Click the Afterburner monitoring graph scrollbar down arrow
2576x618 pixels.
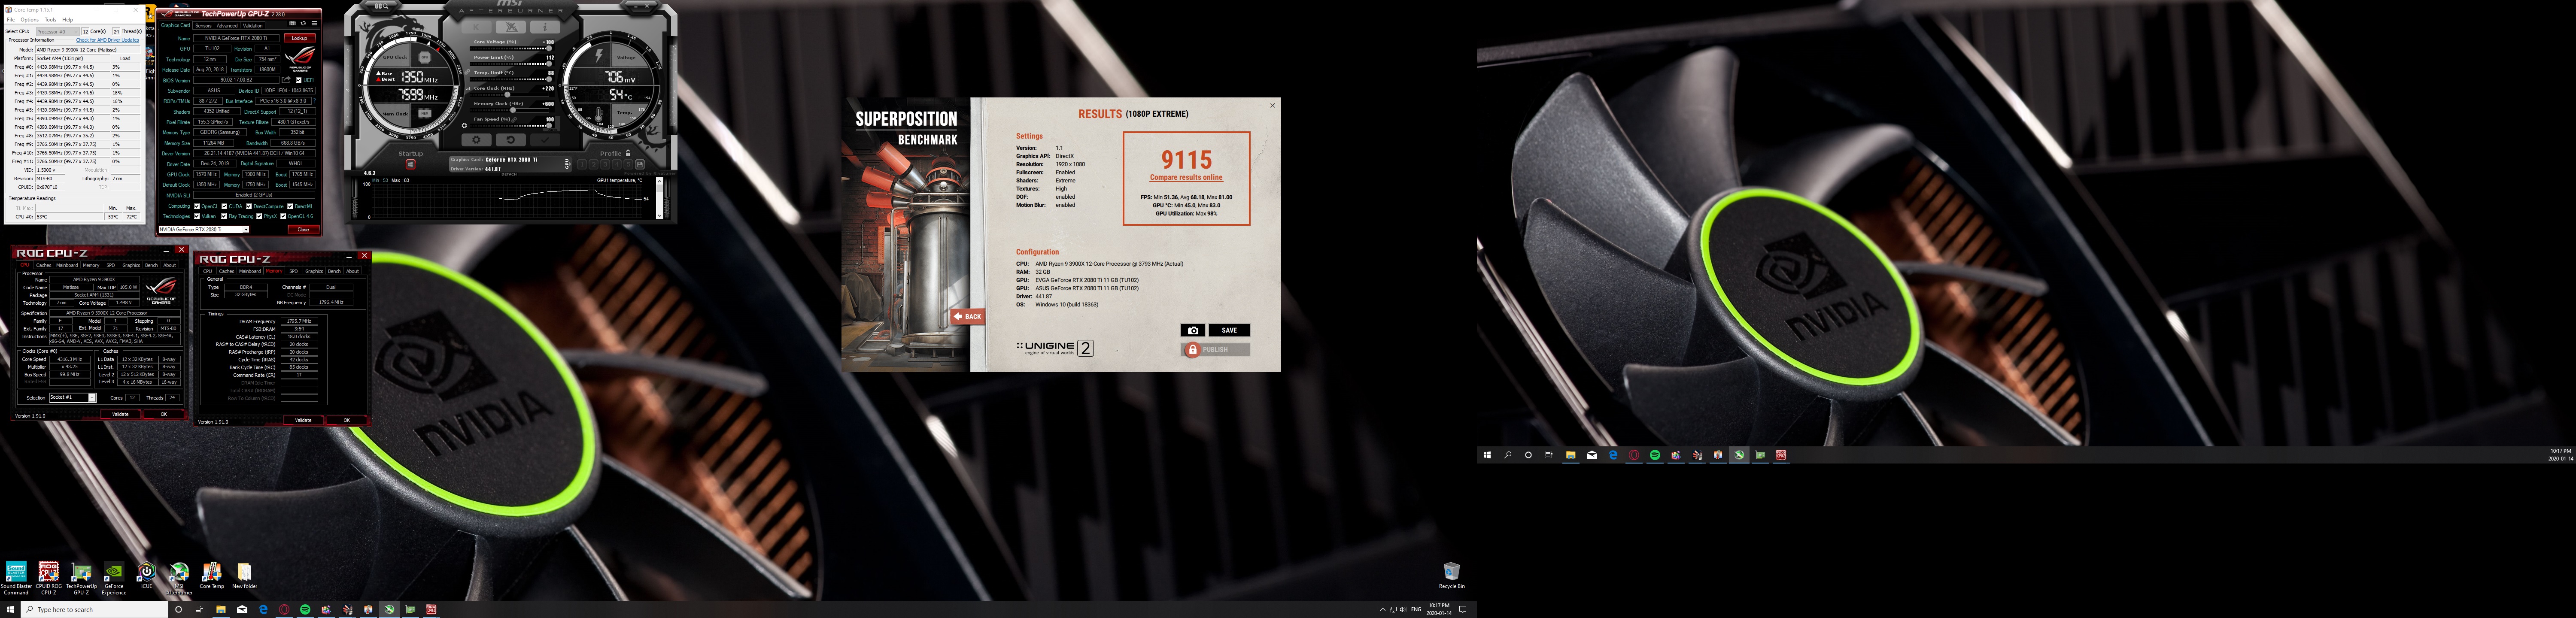[660, 215]
